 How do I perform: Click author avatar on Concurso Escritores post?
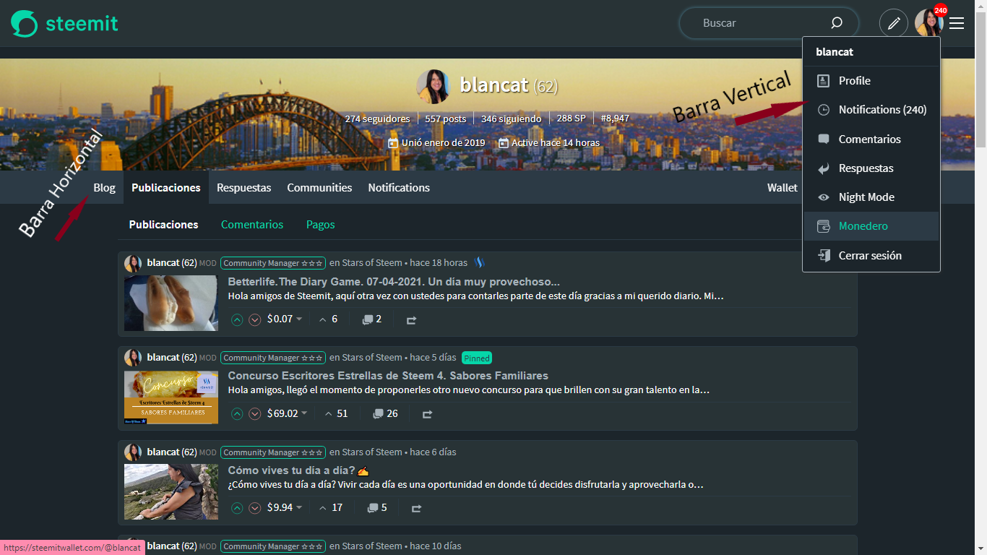tap(133, 358)
